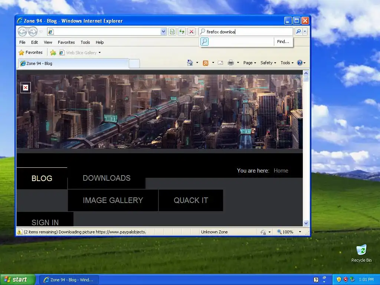Toggle Compatibility View broken-page icon
The image size is (380, 285).
172,32
